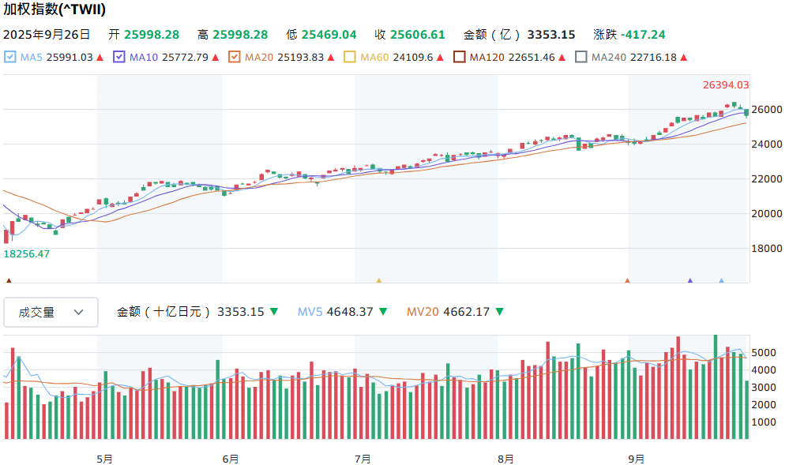
Task: Click the purple triangle marker in September
Action: point(689,280)
